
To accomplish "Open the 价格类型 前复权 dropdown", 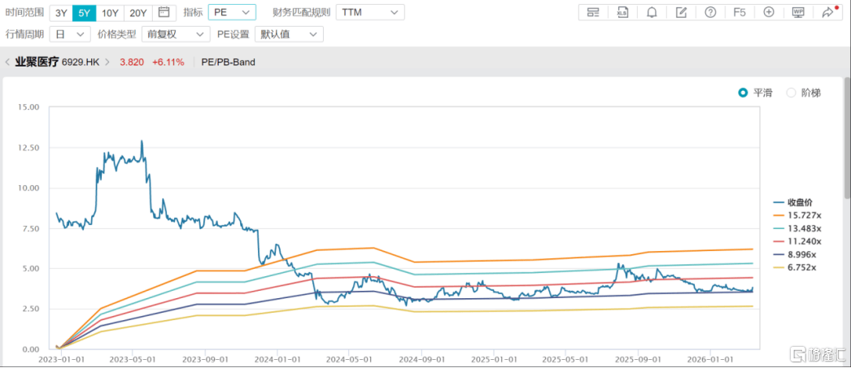I will 175,34.
